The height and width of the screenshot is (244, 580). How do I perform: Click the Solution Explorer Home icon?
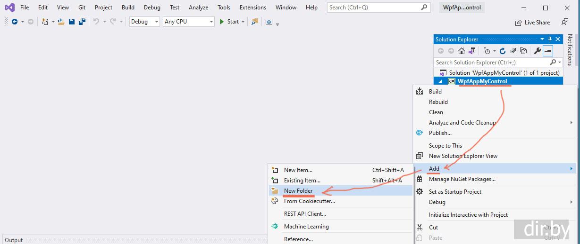tap(462, 51)
